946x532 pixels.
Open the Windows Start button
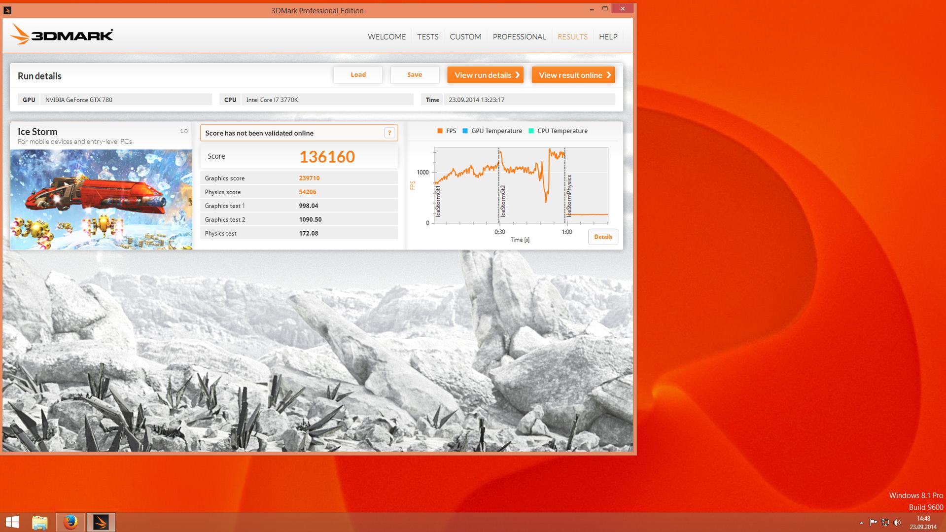(x=12, y=522)
